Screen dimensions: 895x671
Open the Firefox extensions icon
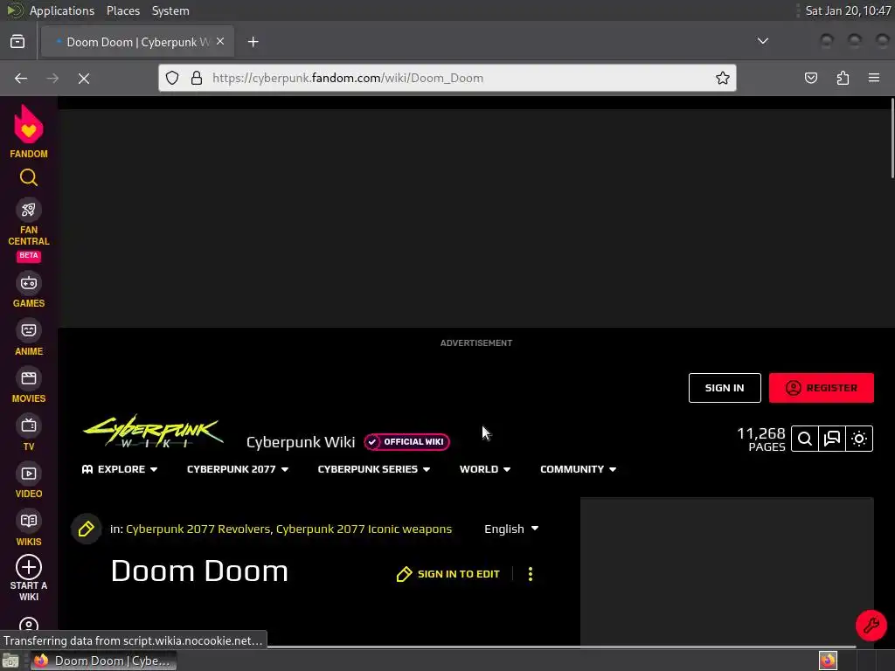click(843, 78)
